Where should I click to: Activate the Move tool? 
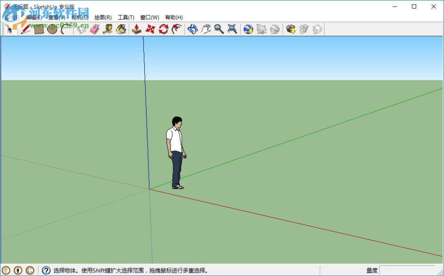pyautogui.click(x=137, y=29)
